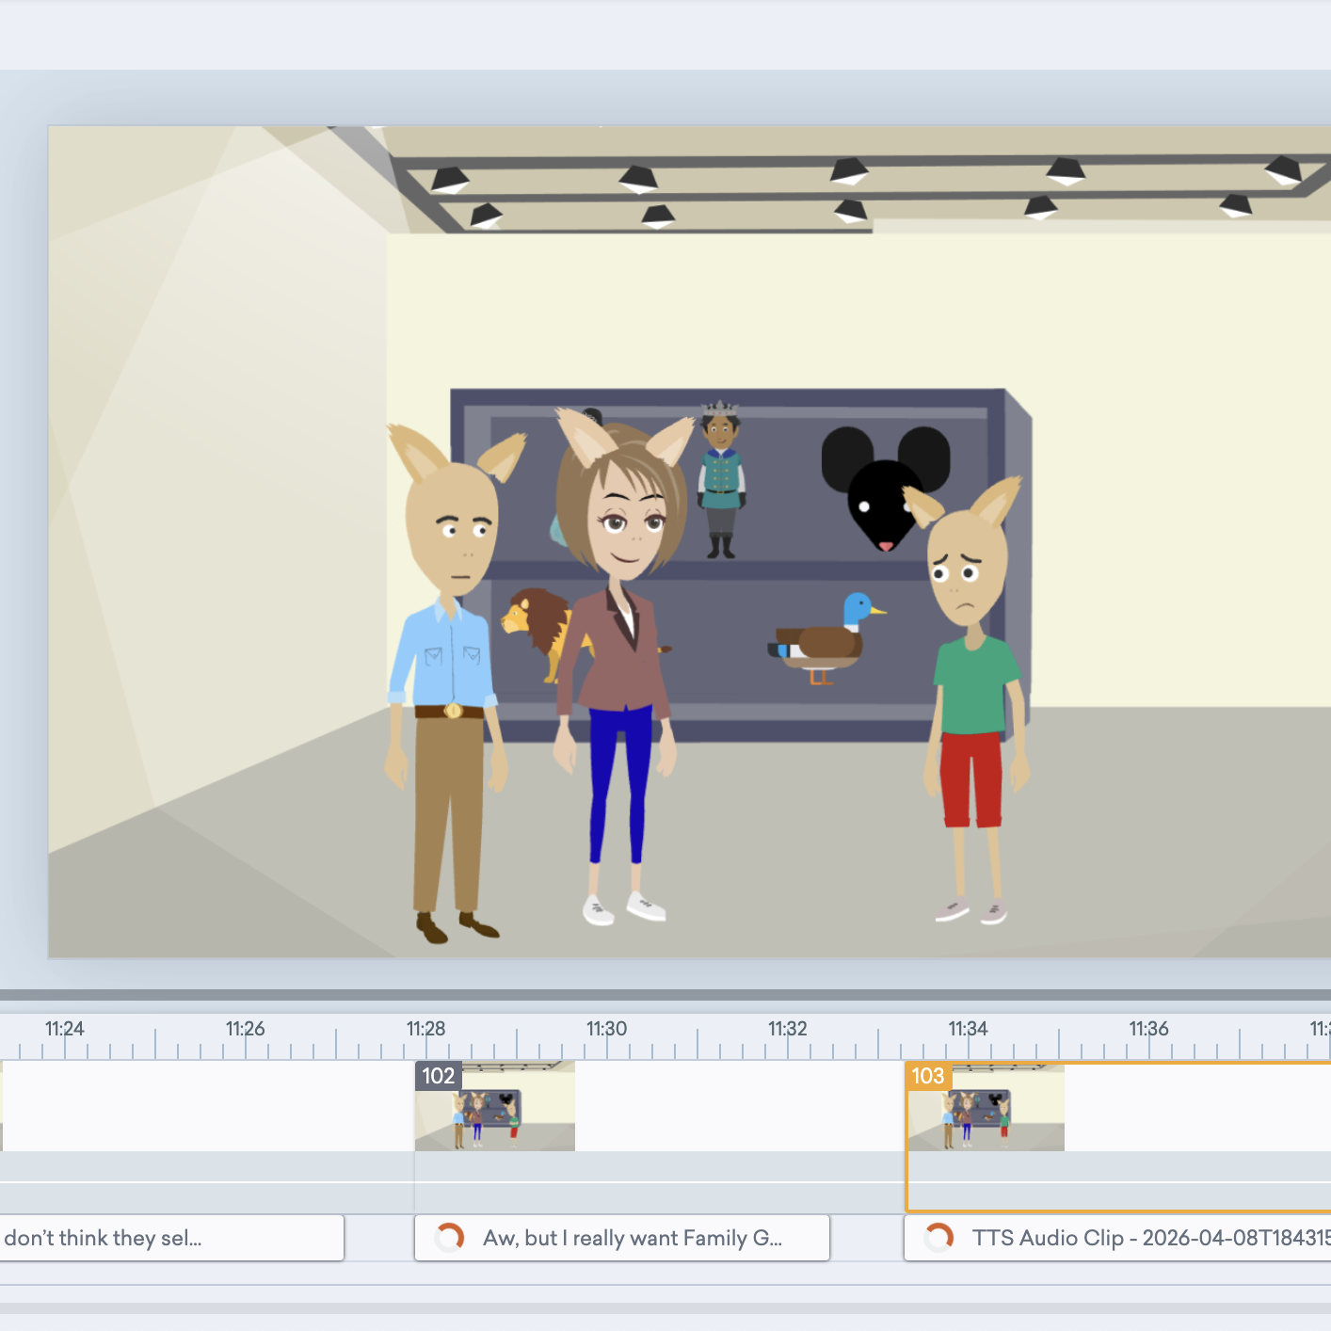Jump to 11:28 on the timeline ruler
This screenshot has width=1331, height=1331.
(x=426, y=1029)
